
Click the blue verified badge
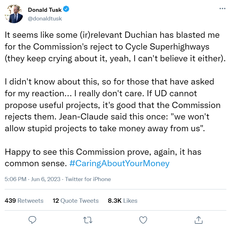[67, 10]
